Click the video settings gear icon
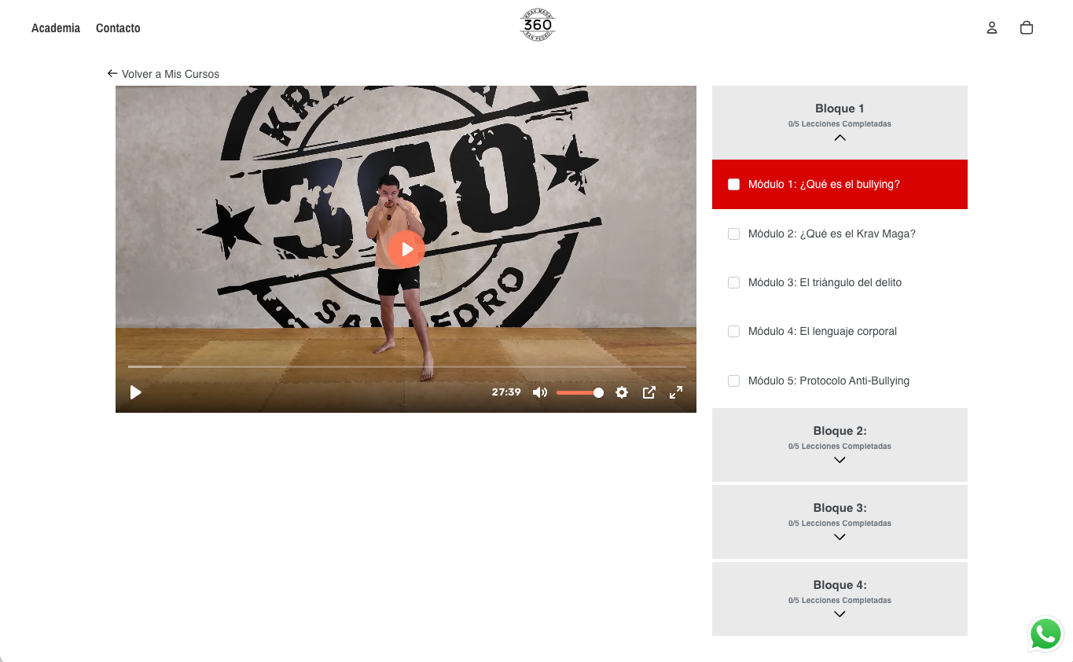The height and width of the screenshot is (662, 1073). pyautogui.click(x=622, y=392)
